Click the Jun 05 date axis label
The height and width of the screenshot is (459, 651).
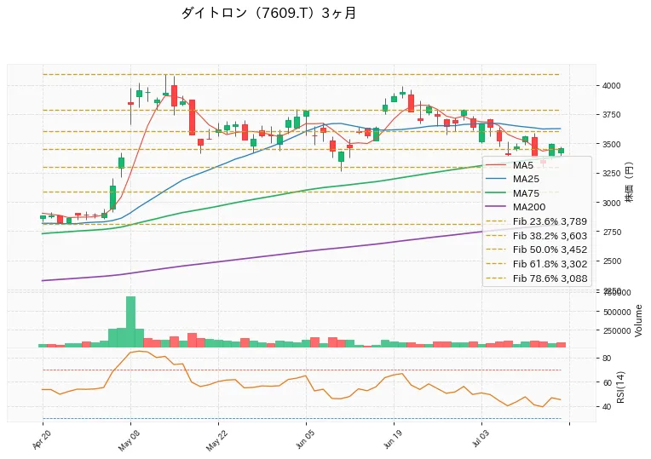[304, 440]
